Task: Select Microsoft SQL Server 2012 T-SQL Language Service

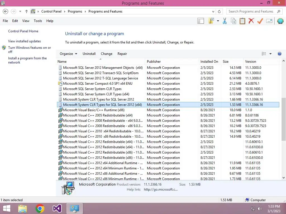Action: (168, 78)
